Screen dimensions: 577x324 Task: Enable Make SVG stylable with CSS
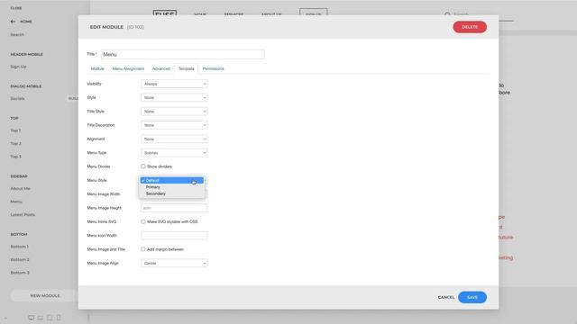(x=143, y=221)
